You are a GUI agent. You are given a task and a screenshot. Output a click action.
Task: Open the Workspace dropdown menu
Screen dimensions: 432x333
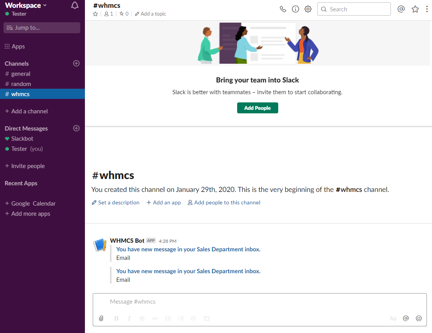click(x=26, y=5)
